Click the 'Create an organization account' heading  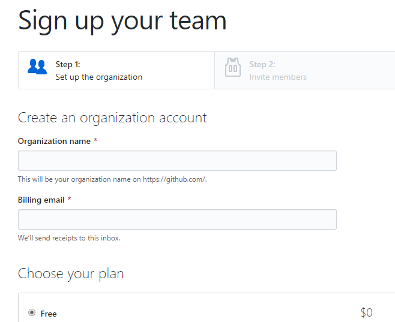click(112, 118)
